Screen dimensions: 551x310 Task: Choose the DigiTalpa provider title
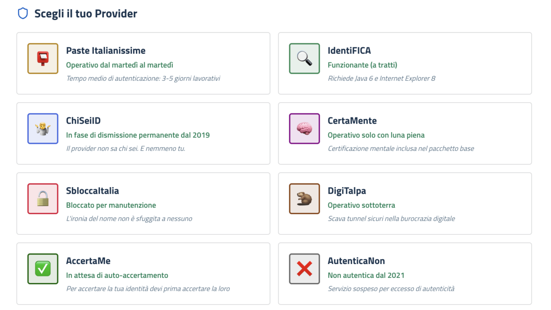[347, 191]
